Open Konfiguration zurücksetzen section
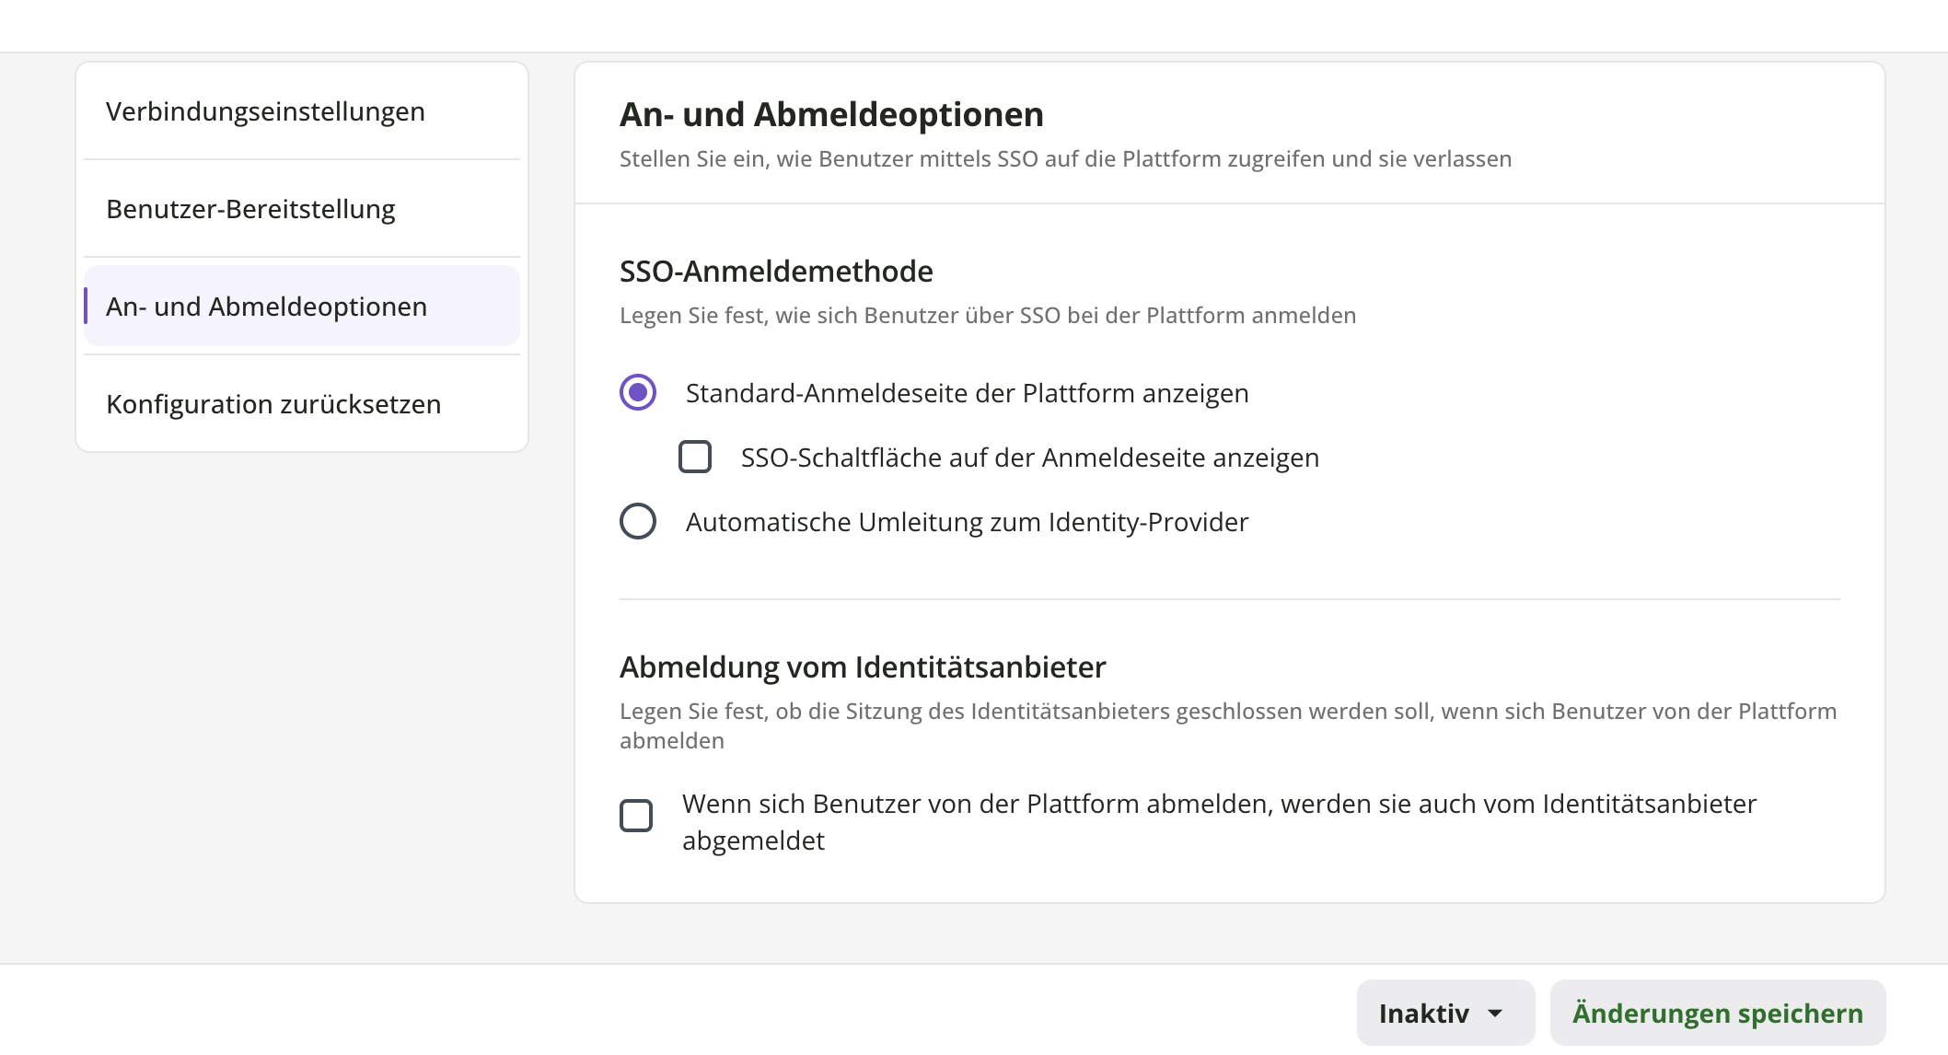 (273, 404)
